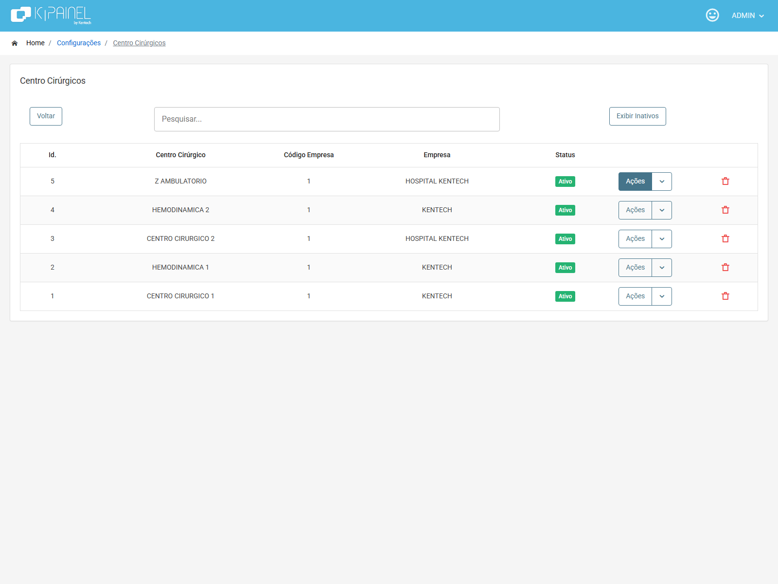Expand the Ações dropdown arrow for HEMODINAMICA 1

tap(662, 268)
